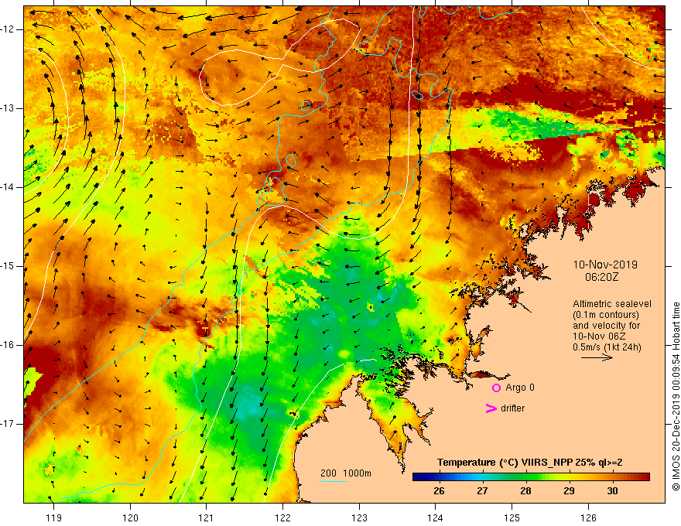The image size is (681, 526).
Task: Click the latitude axis label -16
Action: (8, 345)
